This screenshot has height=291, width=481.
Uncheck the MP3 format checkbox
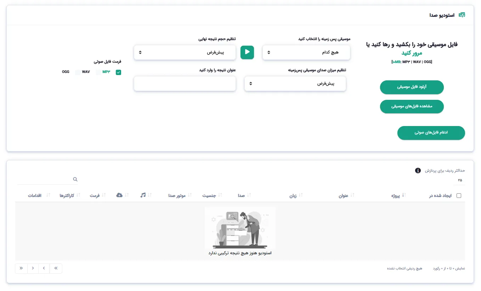click(x=118, y=72)
